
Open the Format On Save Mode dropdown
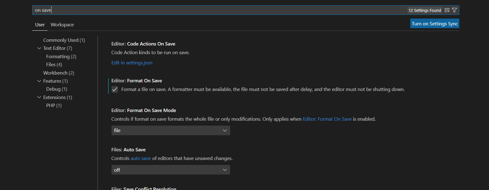tap(171, 131)
